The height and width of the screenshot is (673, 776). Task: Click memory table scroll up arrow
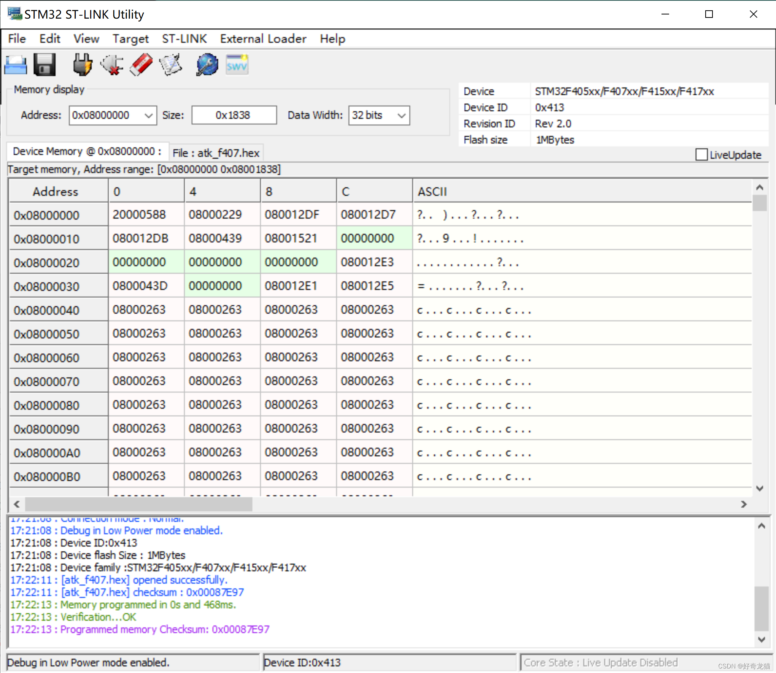(760, 187)
